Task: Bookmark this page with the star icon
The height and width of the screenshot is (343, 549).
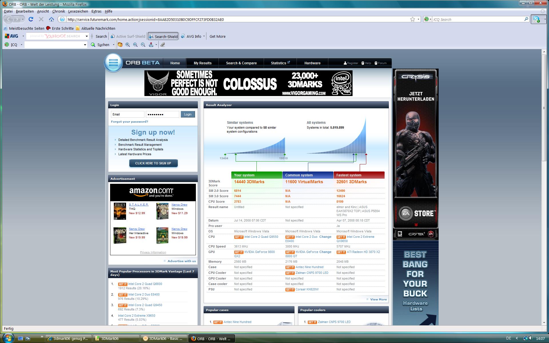Action: click(412, 19)
